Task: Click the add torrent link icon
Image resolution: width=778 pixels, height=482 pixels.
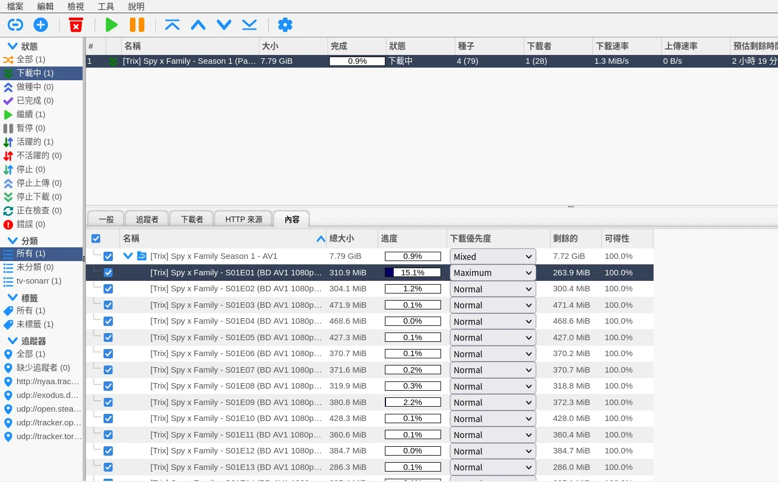Action: click(x=15, y=25)
